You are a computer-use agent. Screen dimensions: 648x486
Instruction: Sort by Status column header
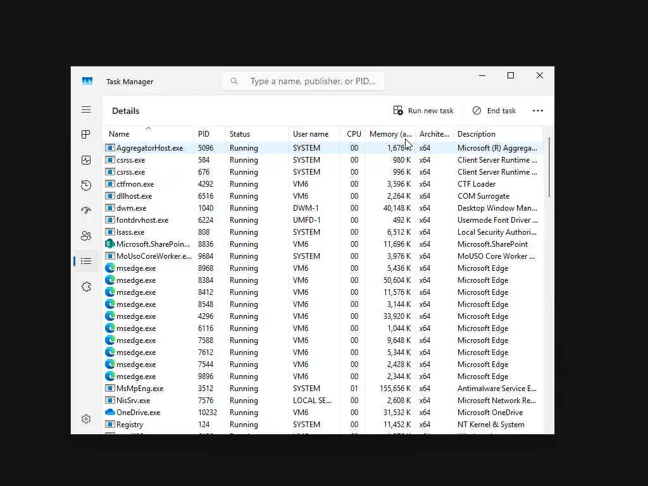(257, 134)
